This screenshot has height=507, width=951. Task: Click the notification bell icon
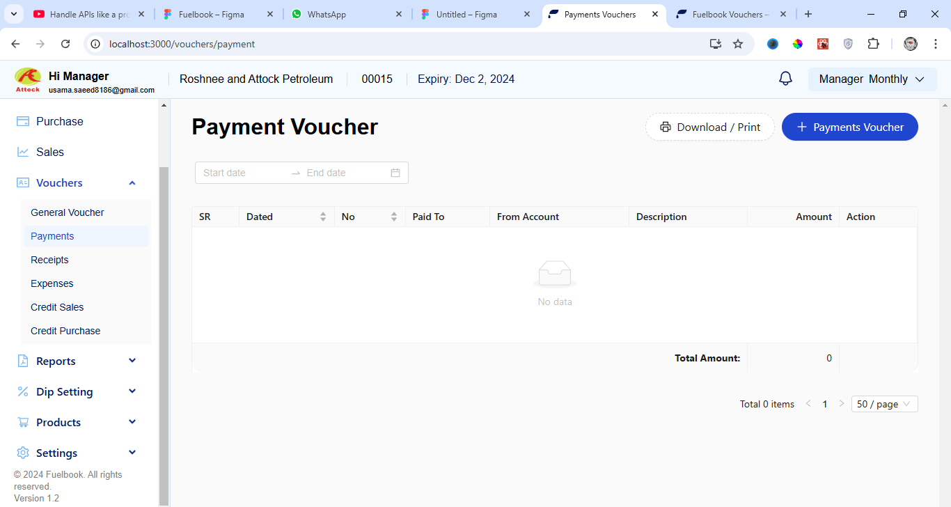[x=785, y=79]
